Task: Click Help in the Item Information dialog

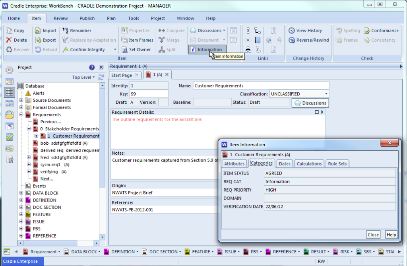Action: point(391,235)
